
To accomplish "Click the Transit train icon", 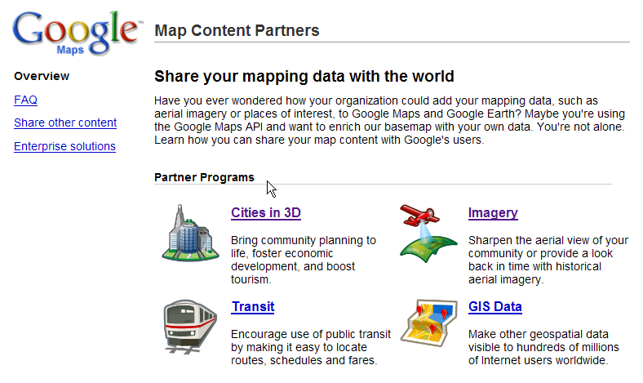I will coord(190,327).
